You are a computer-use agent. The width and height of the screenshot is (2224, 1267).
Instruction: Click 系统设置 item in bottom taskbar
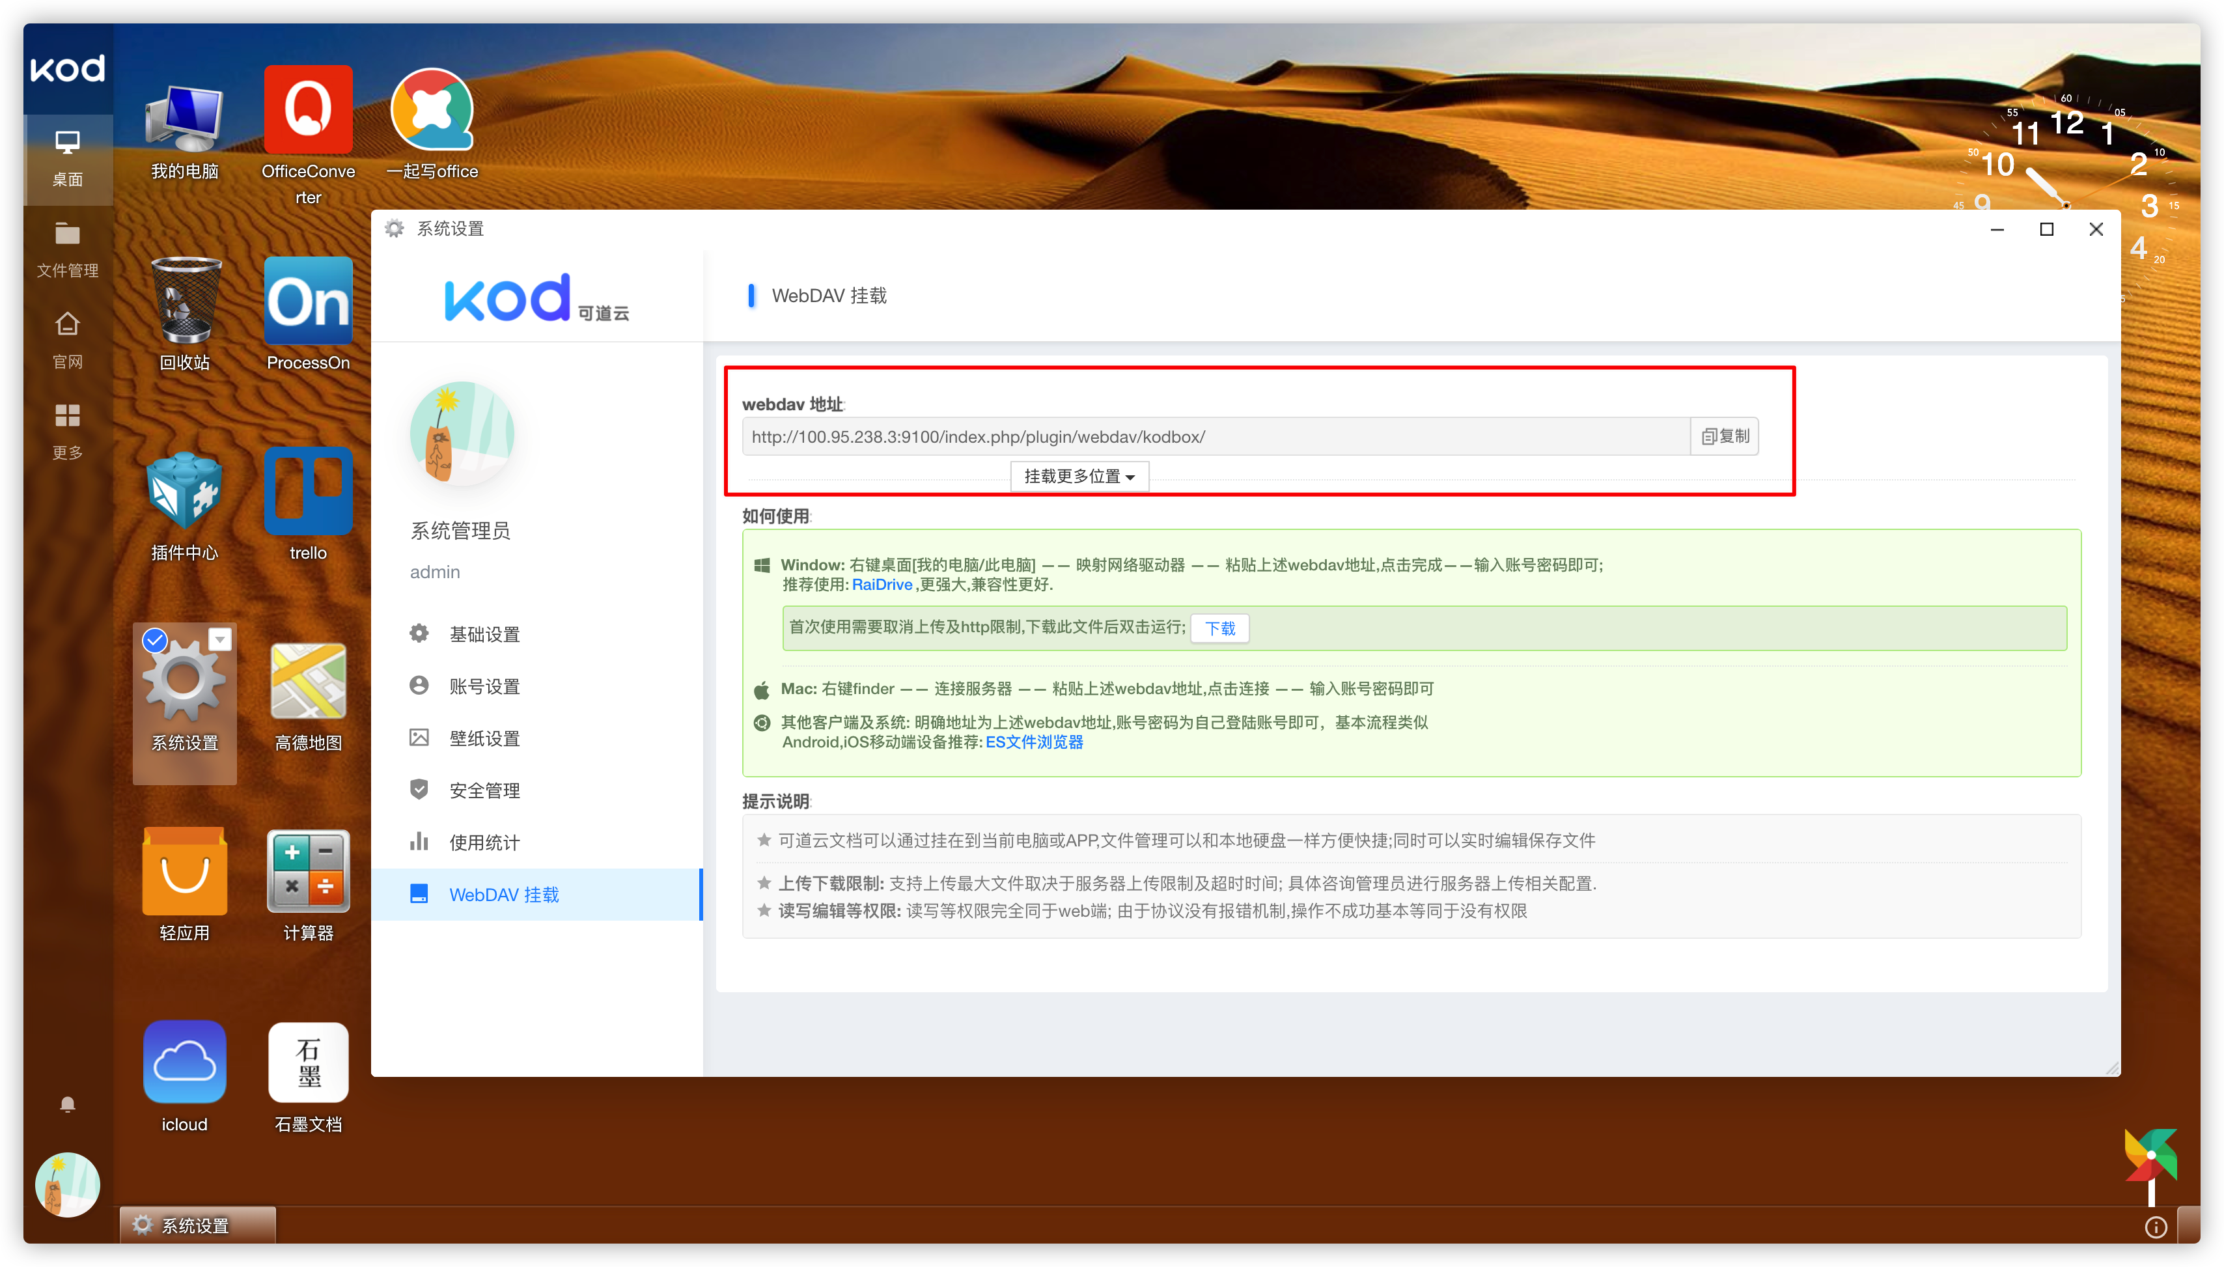[x=197, y=1225]
